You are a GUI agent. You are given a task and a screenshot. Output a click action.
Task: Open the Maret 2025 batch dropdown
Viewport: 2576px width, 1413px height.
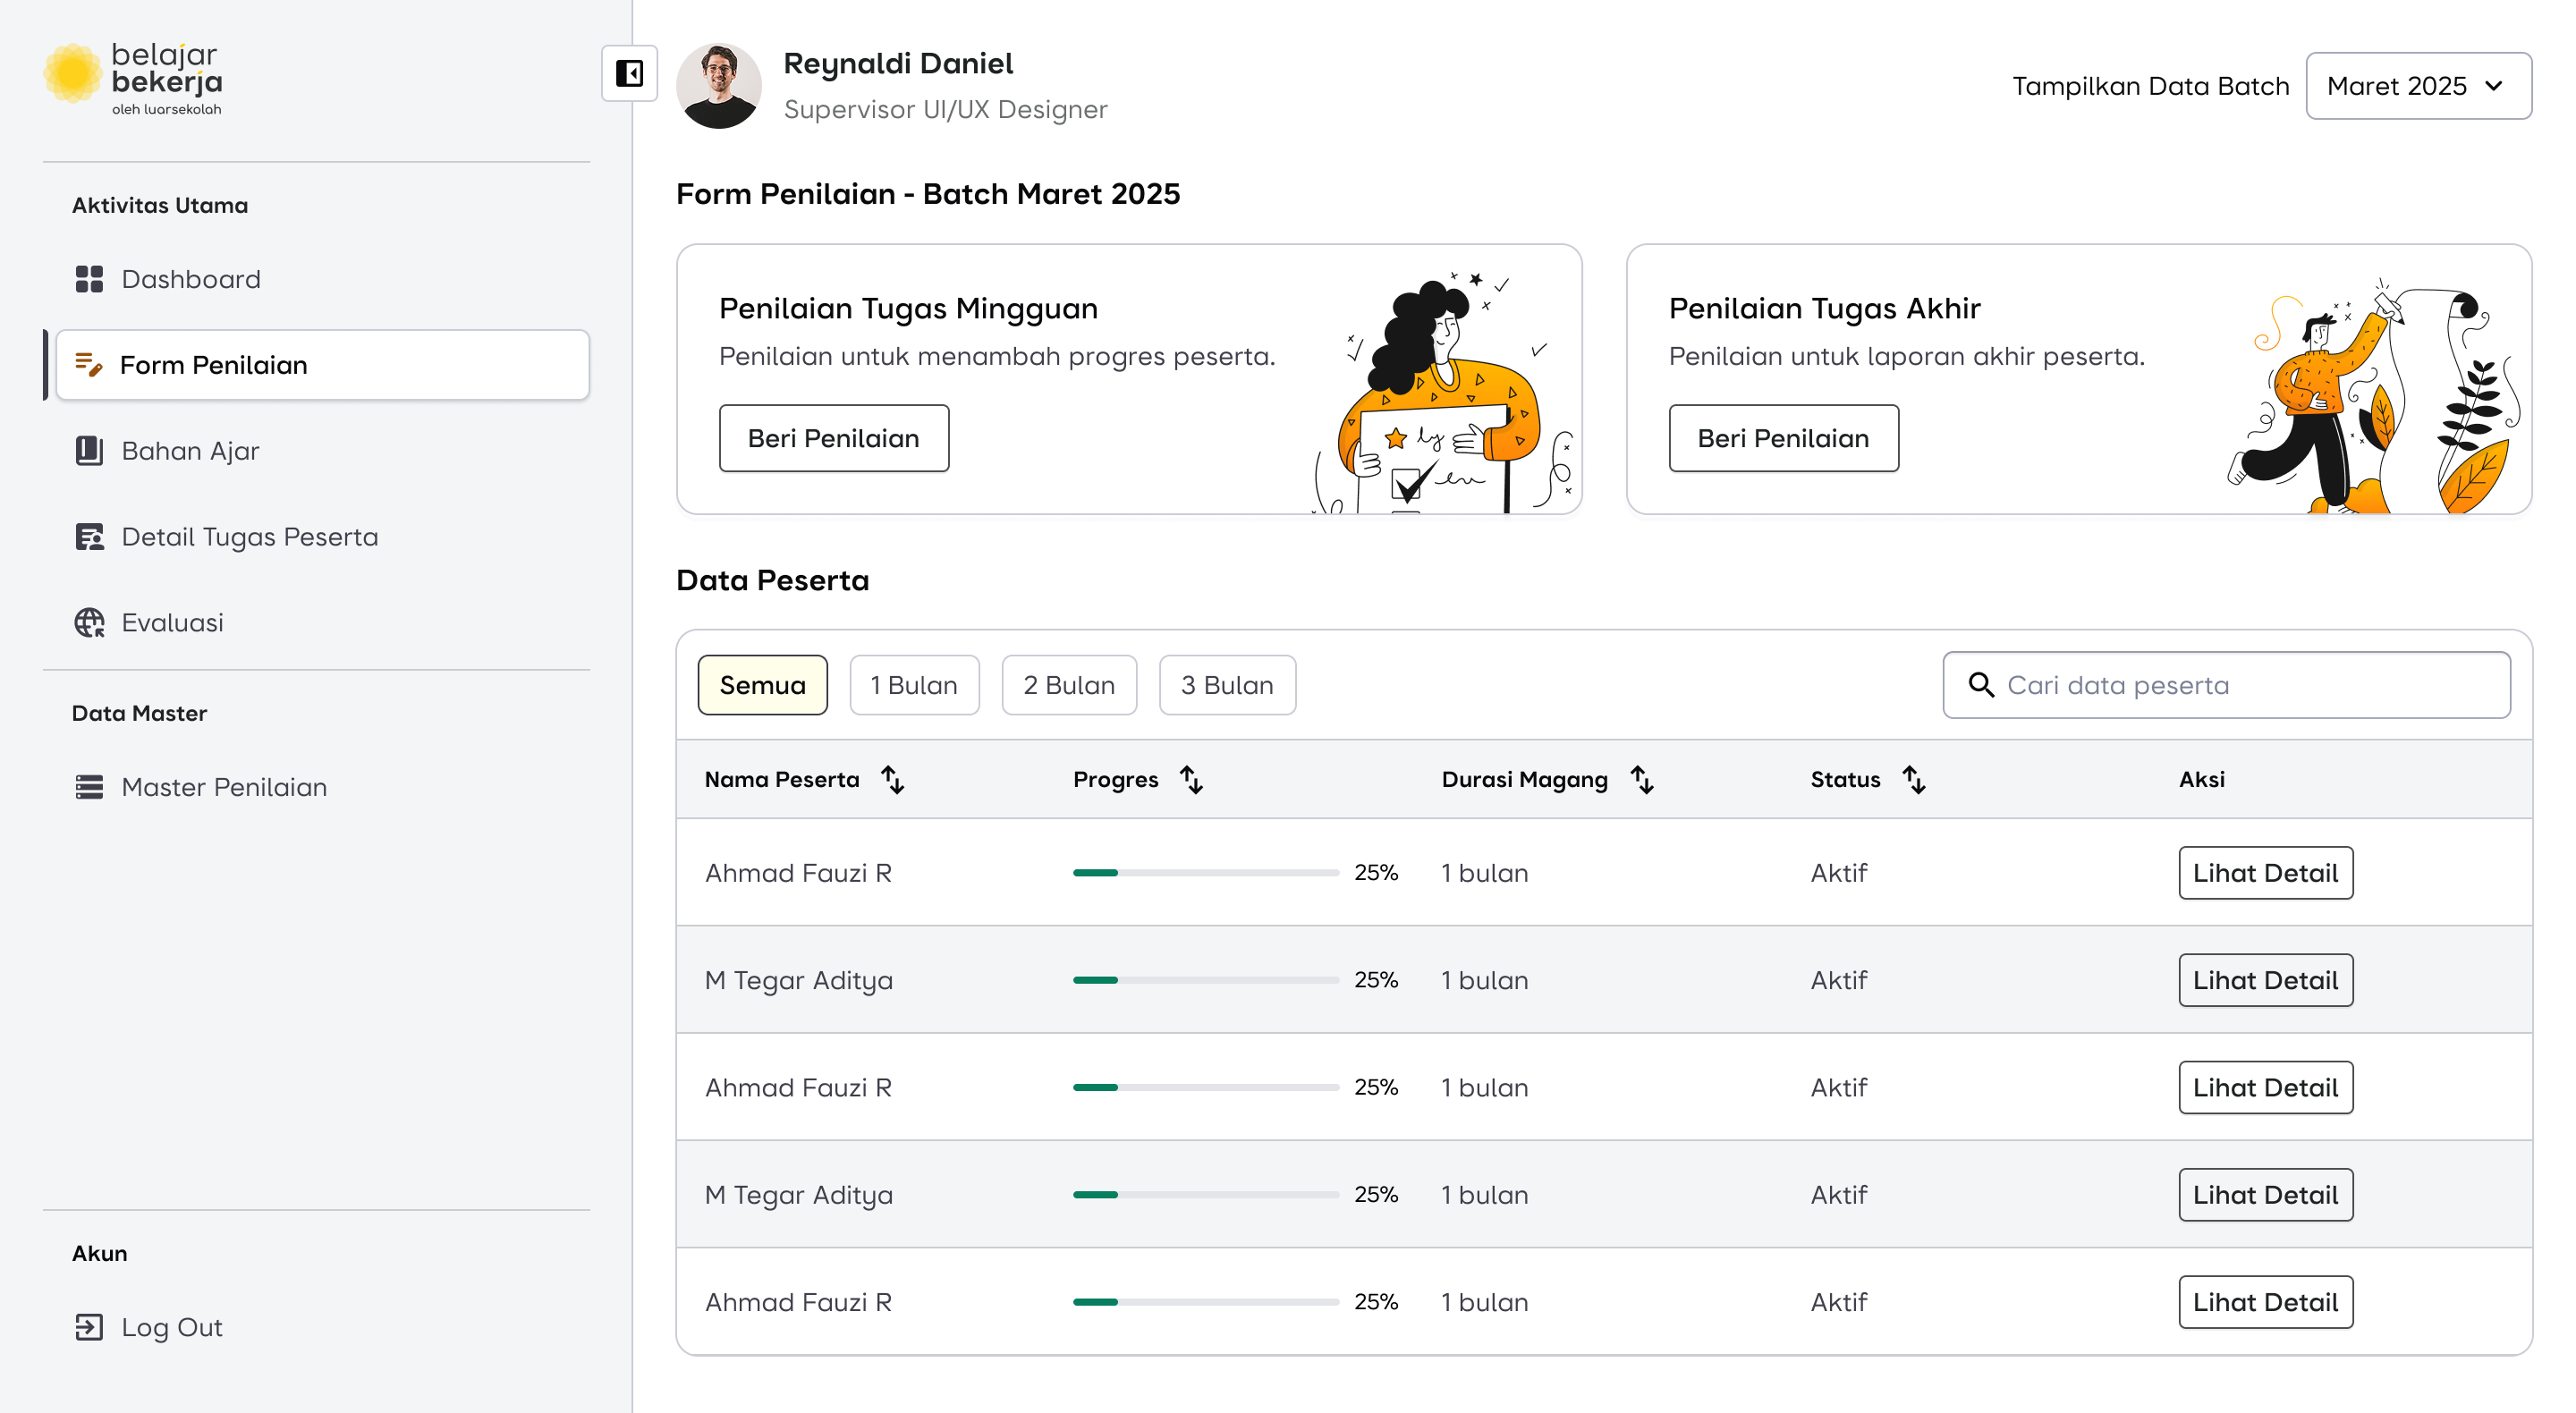click(x=2417, y=86)
